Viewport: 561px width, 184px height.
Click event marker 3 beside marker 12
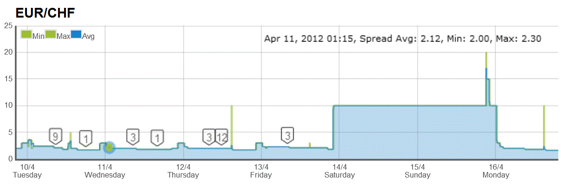(209, 137)
